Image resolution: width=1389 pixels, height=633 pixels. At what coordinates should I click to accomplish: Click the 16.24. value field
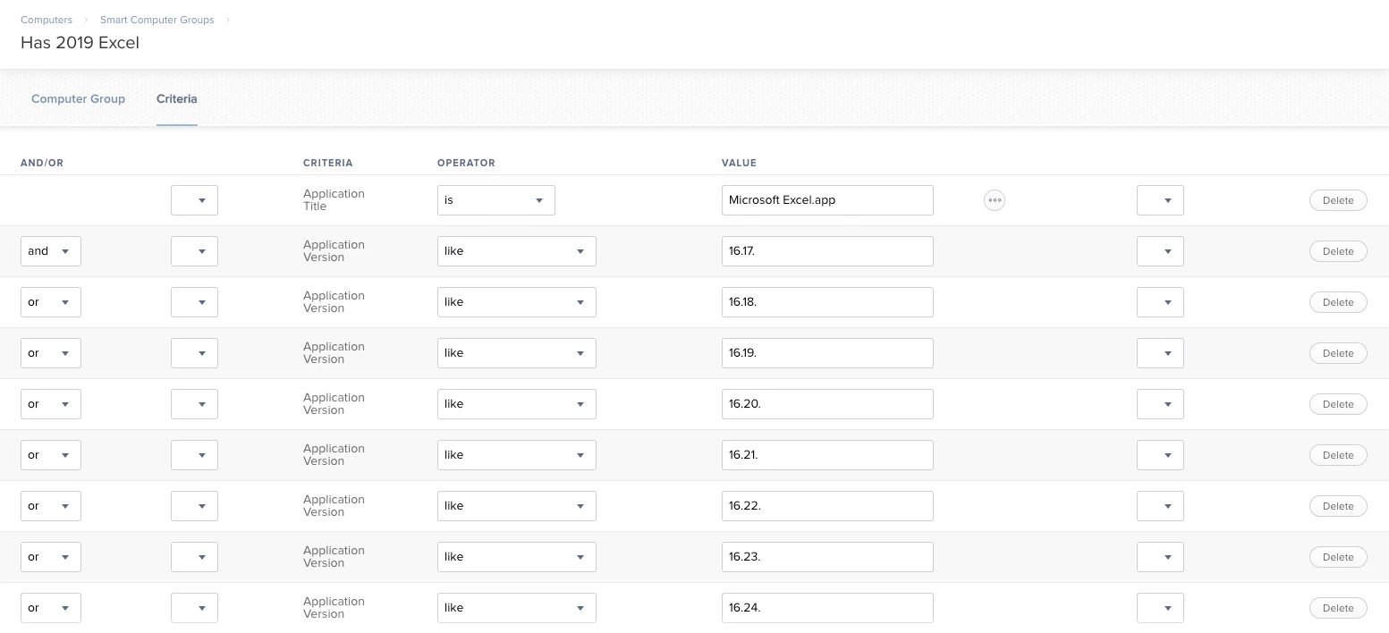tap(827, 608)
